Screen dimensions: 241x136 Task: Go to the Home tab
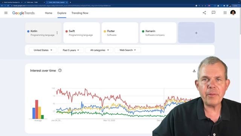pyautogui.click(x=49, y=13)
